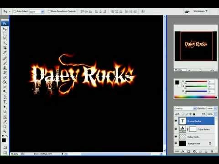Toggle lock all padlock icon
This screenshot has width=219, height=164.
click(x=194, y=114)
